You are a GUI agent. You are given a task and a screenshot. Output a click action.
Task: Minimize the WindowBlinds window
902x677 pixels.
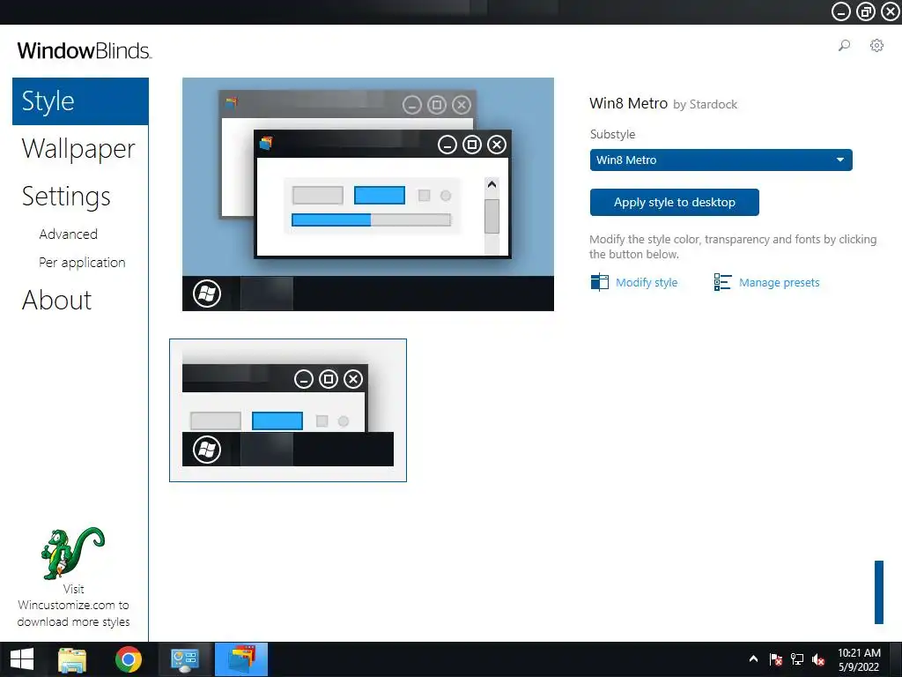[x=840, y=11]
